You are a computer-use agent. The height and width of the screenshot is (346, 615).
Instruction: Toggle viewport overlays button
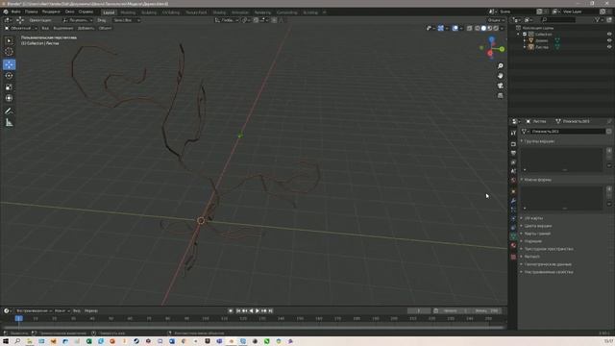pos(455,28)
